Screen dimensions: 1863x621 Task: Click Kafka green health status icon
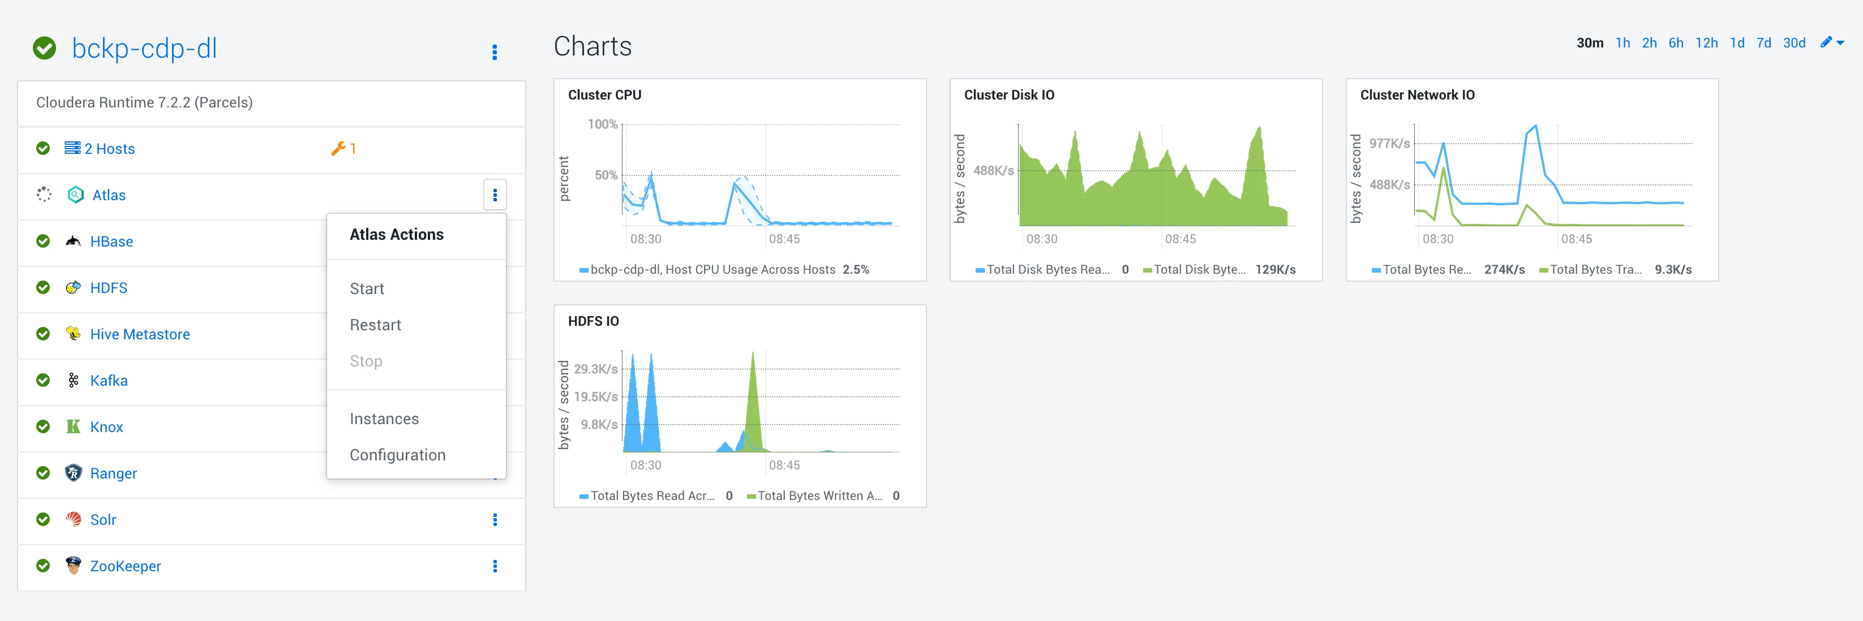coord(44,380)
